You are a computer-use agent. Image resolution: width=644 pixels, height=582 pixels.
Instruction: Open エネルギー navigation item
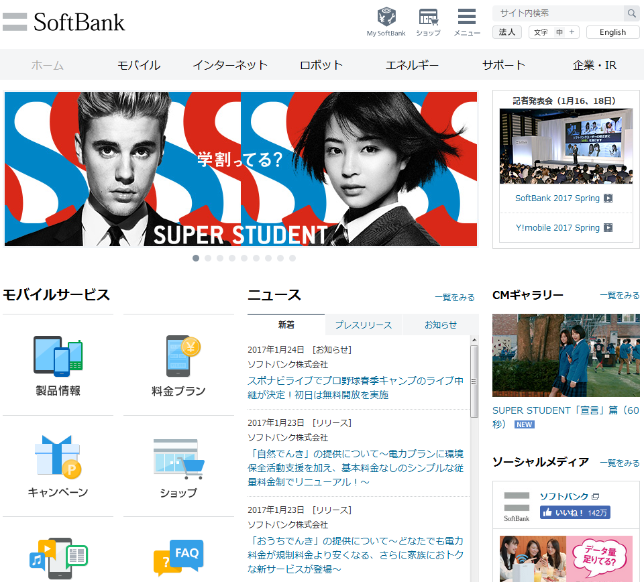tap(412, 65)
